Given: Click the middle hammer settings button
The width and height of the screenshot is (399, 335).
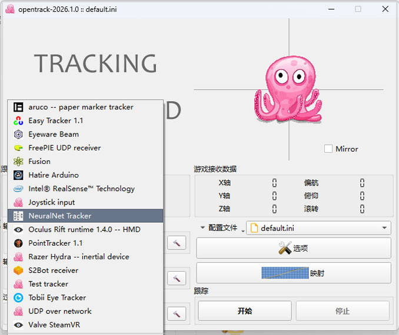Looking at the screenshot, I should click(x=177, y=278).
